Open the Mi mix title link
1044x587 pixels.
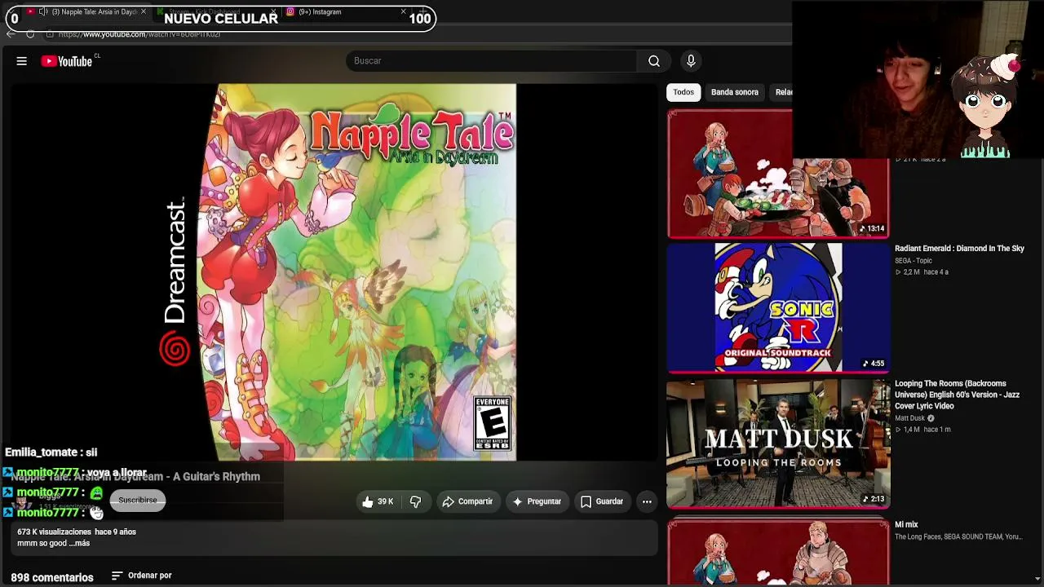click(x=906, y=525)
